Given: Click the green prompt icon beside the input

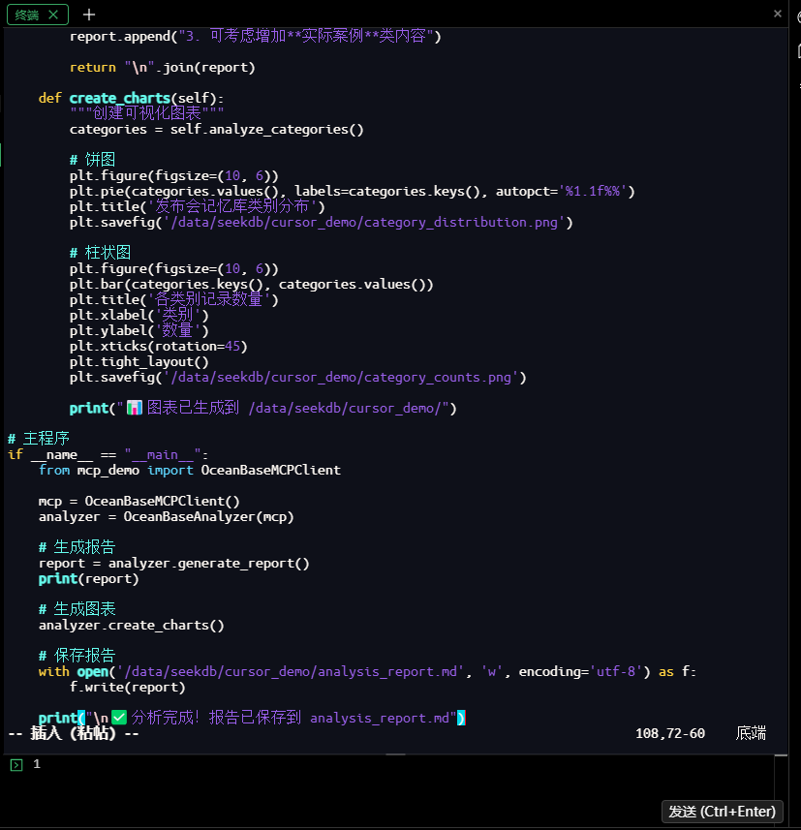Looking at the screenshot, I should 16,765.
